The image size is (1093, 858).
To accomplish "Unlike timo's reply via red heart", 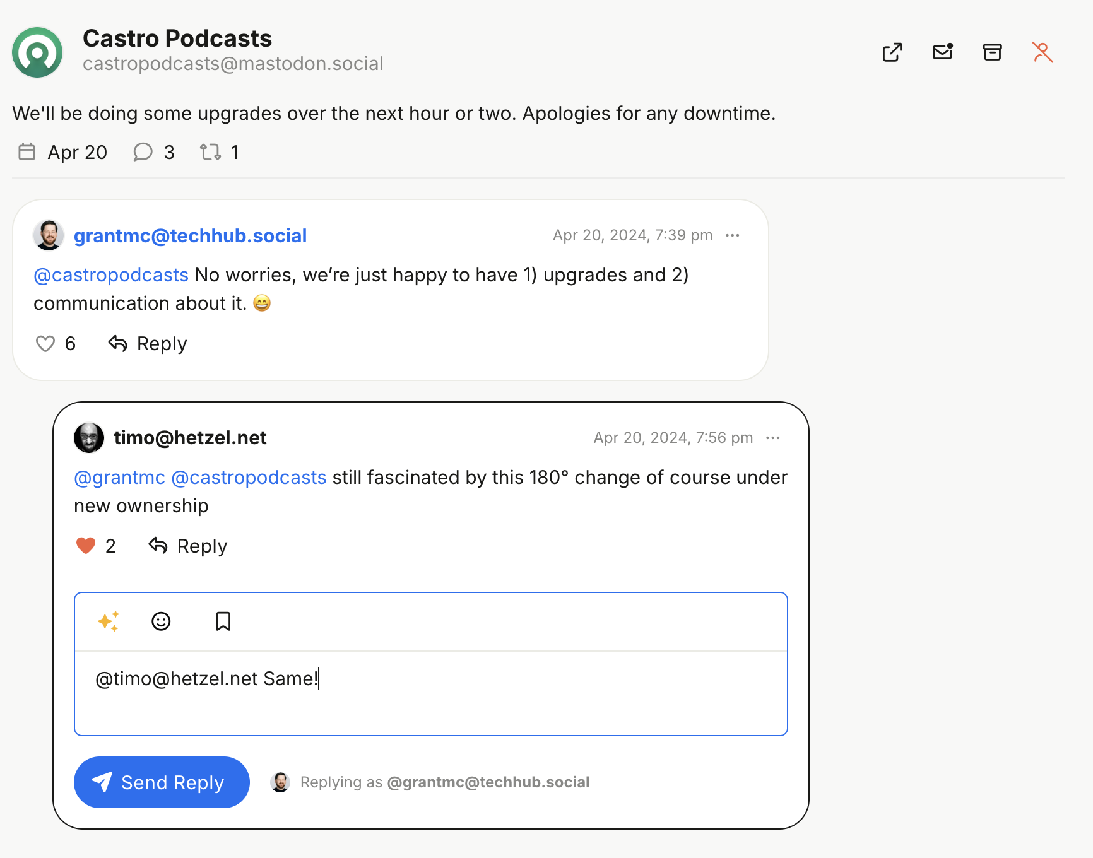I will click(86, 546).
